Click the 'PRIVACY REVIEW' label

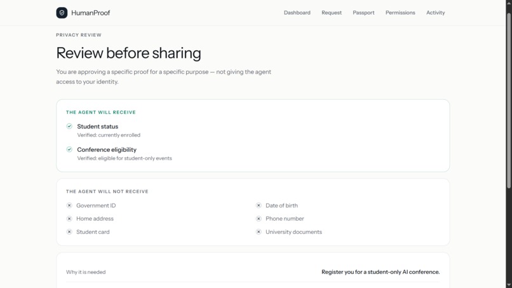[79, 35]
